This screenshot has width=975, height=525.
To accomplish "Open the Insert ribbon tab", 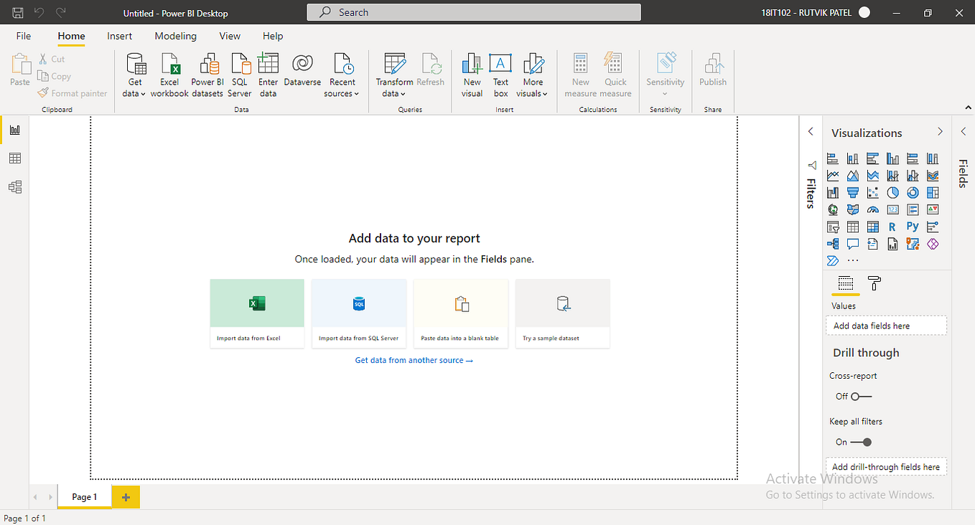I will click(x=119, y=36).
